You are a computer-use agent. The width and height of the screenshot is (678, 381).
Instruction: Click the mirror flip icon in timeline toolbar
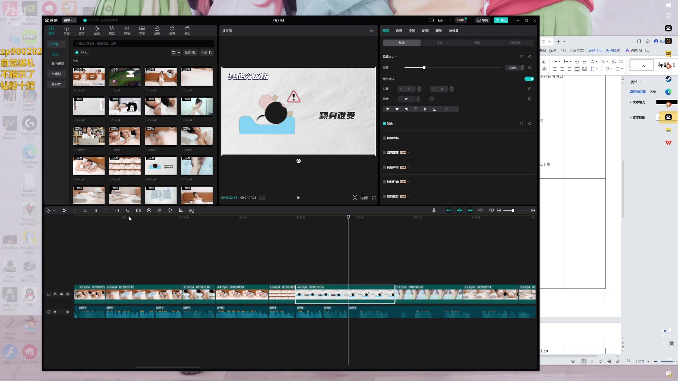pyautogui.click(x=160, y=211)
